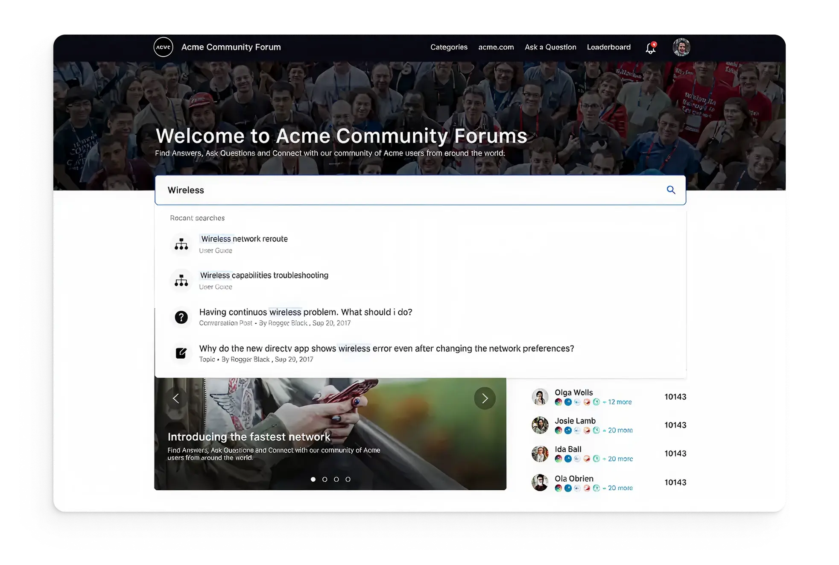Open the notifications bell

pyautogui.click(x=650, y=48)
